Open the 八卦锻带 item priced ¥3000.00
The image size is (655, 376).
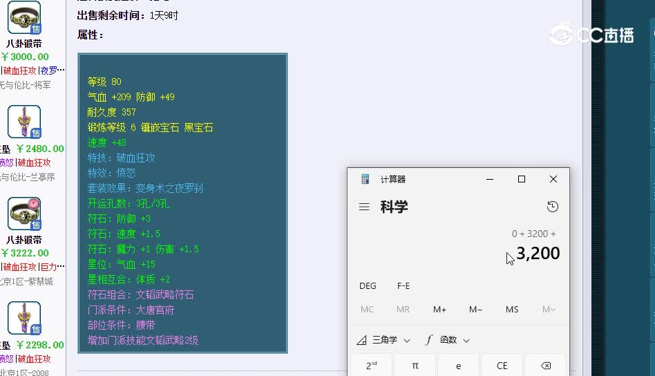point(24,17)
